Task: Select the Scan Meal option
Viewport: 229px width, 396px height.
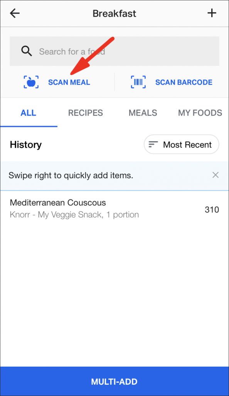Action: pyautogui.click(x=69, y=82)
